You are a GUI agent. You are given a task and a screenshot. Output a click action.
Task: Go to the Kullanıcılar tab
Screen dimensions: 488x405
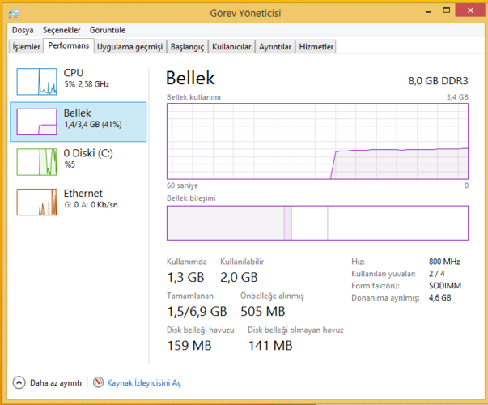pyautogui.click(x=231, y=47)
